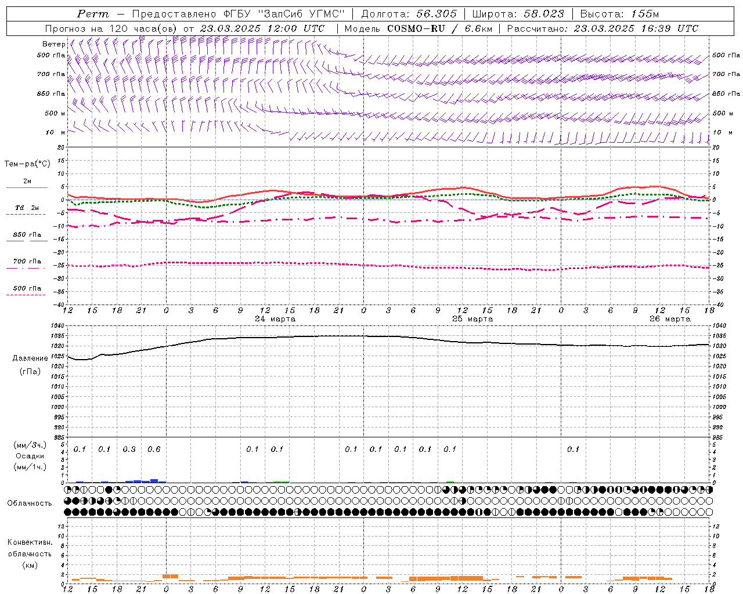The height and width of the screenshot is (594, 743).
Task: Click the "Высота: 155м" header field
Action: click(619, 14)
